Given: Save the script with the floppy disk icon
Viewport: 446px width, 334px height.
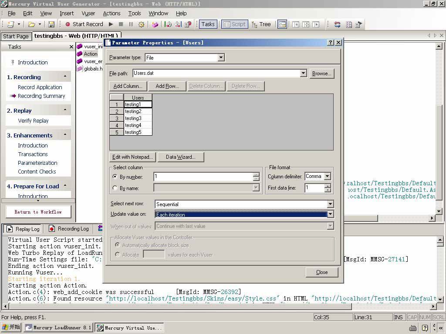Looking at the screenshot, I should click(x=51, y=24).
